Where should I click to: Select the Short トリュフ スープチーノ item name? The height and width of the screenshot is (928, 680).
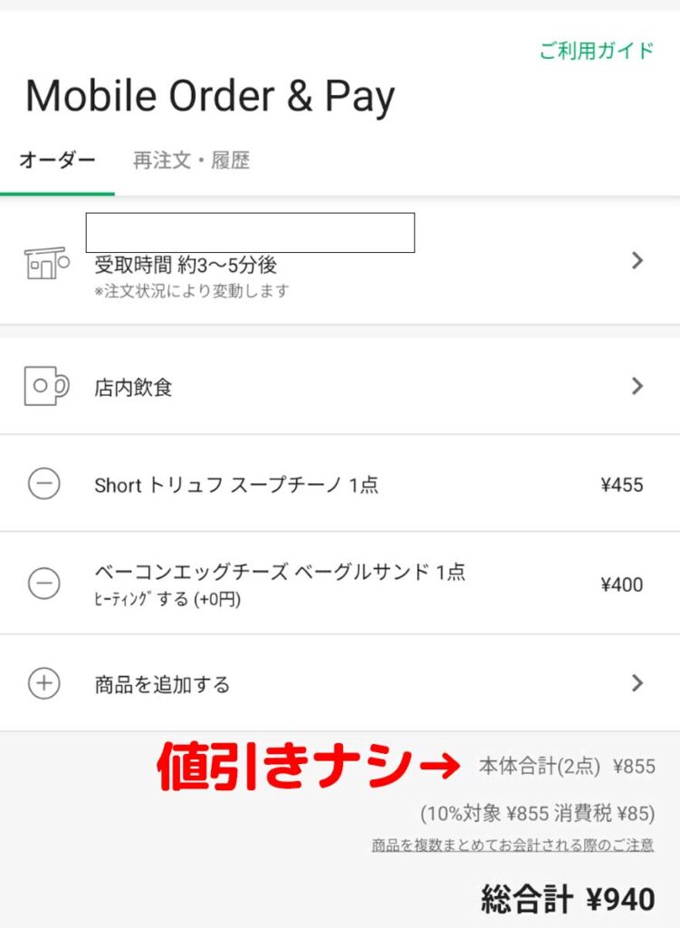tap(235, 485)
